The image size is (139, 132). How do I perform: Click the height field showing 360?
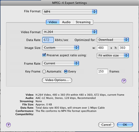tap(124, 48)
